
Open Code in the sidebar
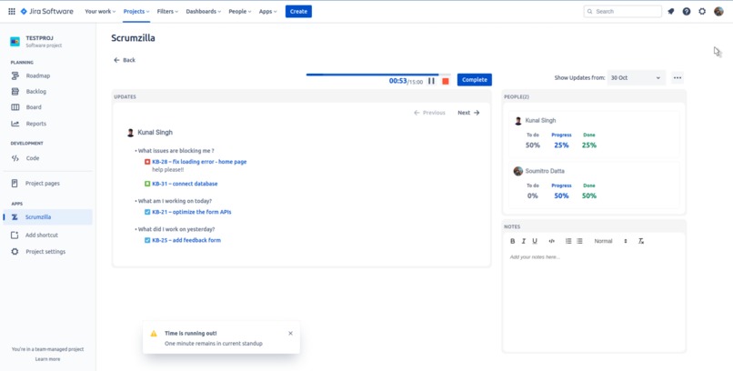click(47, 158)
